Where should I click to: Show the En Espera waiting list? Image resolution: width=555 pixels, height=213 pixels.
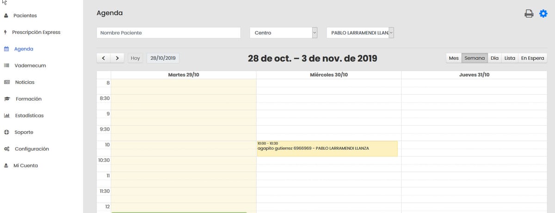[x=532, y=58]
